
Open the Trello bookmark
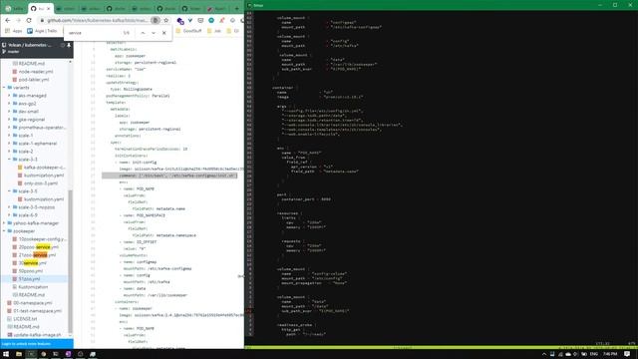pyautogui.click(x=42, y=31)
